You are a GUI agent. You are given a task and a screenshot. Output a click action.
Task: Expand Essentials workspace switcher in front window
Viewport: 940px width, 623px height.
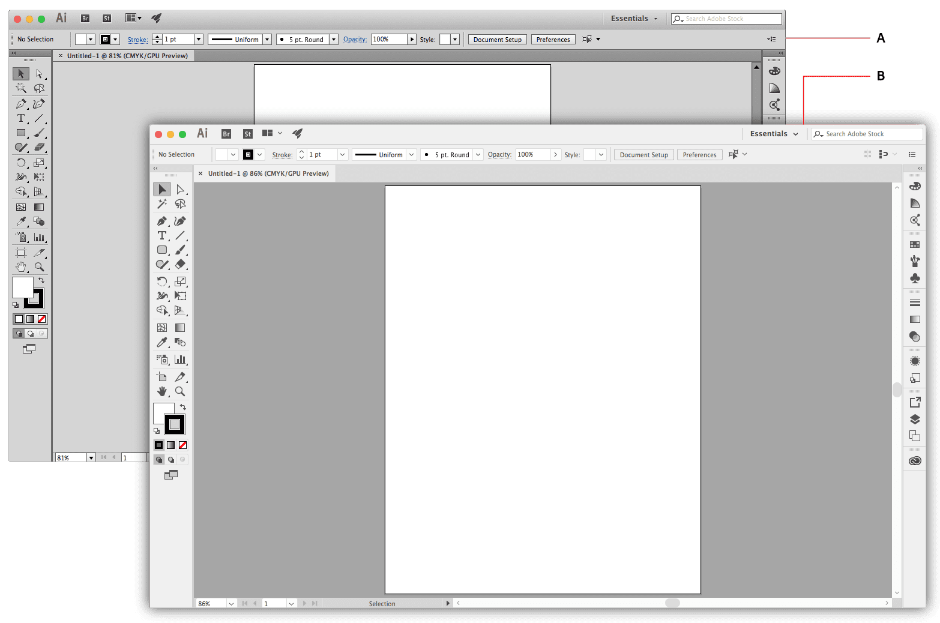coord(774,134)
